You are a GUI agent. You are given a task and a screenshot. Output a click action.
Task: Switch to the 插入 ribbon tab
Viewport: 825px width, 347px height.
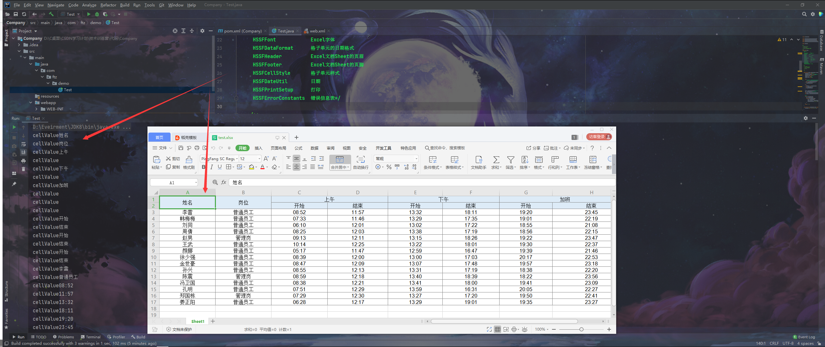point(258,148)
